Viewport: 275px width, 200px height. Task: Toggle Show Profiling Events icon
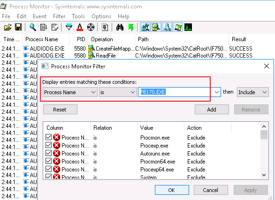[188, 27]
